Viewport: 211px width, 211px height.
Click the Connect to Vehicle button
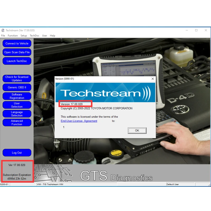pyautogui.click(x=17, y=43)
